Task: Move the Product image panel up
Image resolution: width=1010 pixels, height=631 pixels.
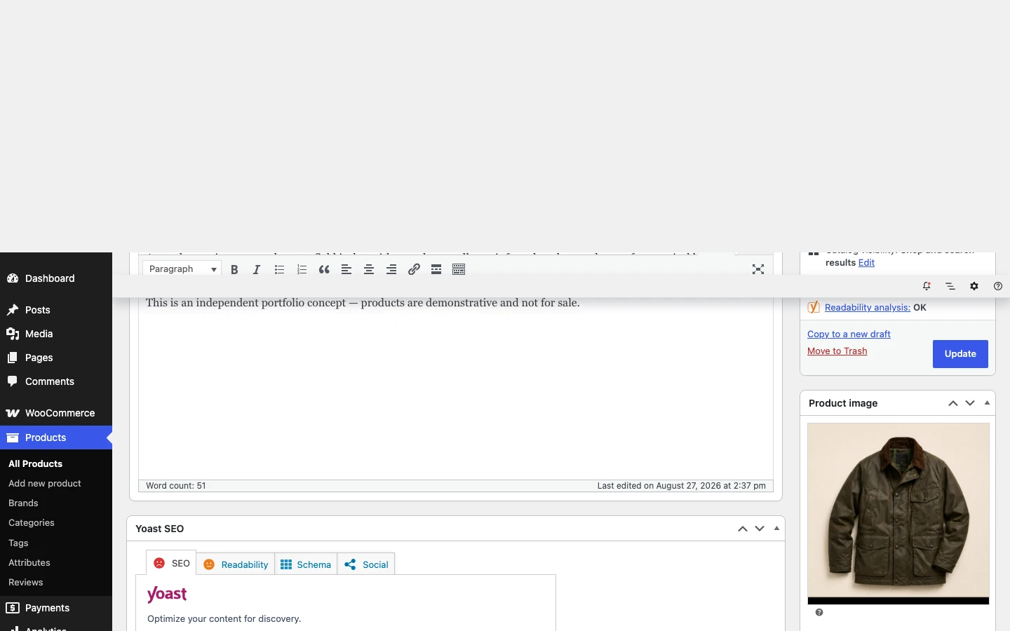Action: [953, 403]
